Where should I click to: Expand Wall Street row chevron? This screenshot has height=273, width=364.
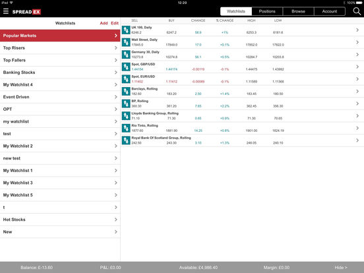point(357,42)
